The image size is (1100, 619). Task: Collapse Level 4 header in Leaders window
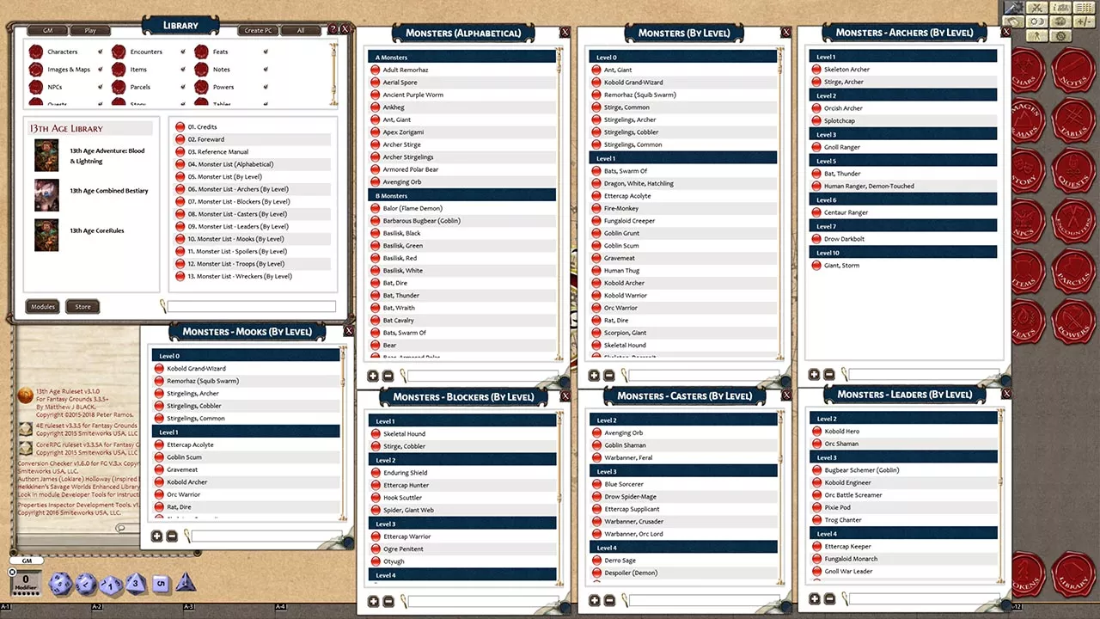(903, 534)
